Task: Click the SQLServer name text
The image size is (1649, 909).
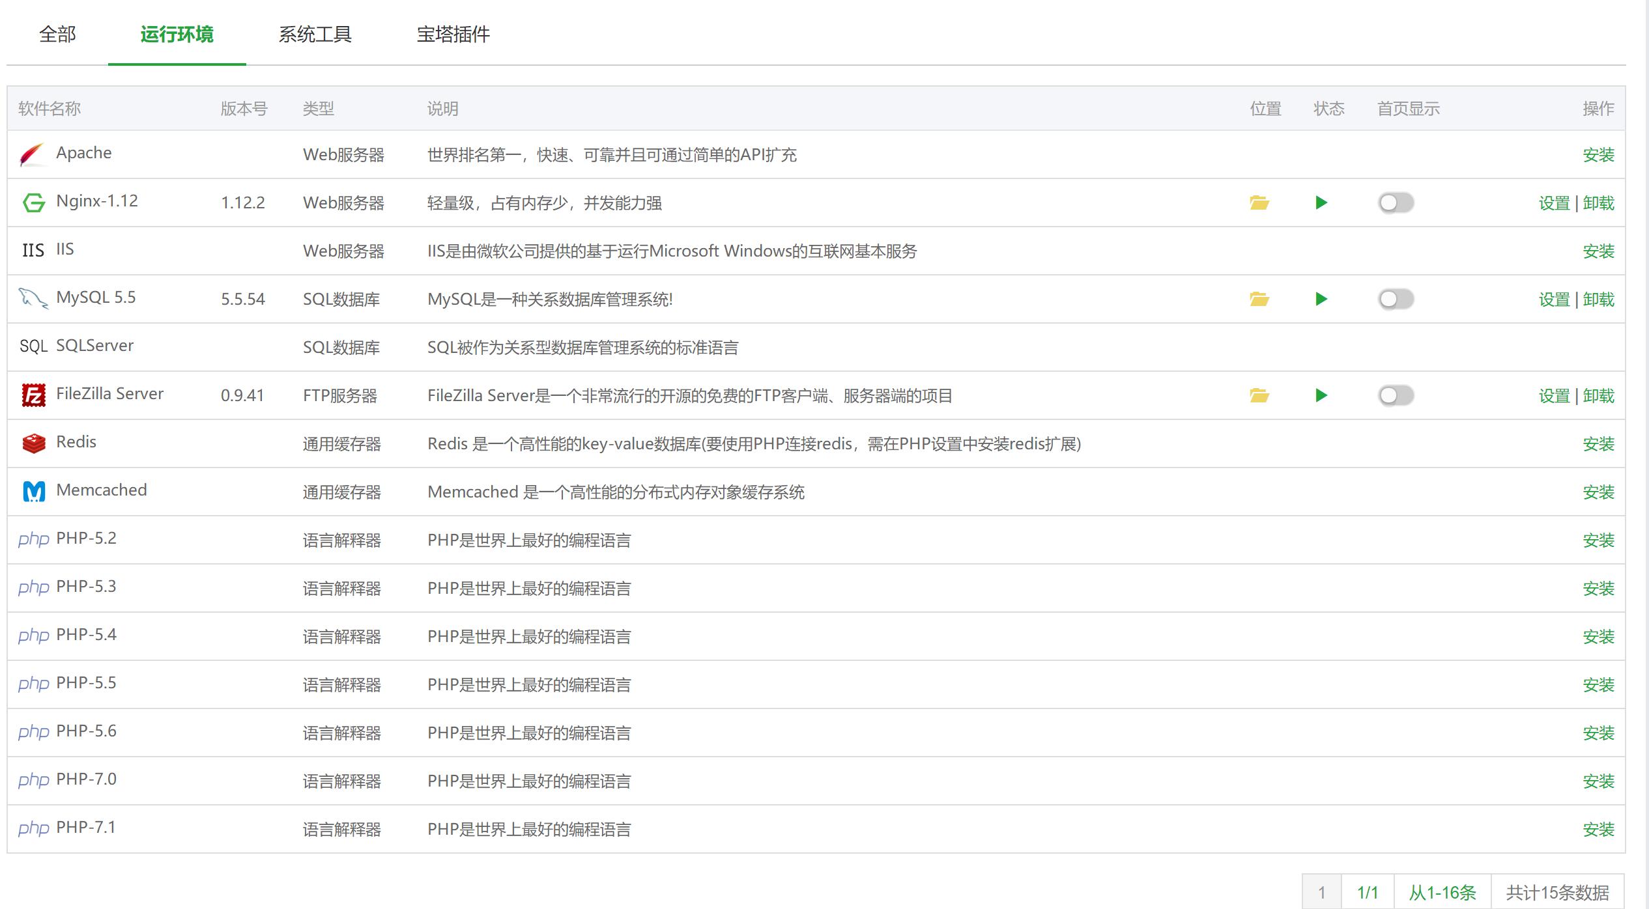Action: point(95,346)
